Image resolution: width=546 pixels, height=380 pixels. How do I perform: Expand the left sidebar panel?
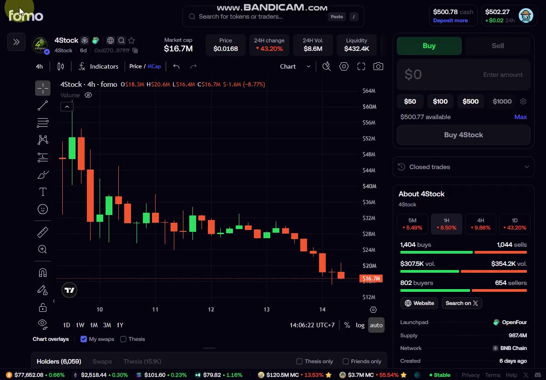16,42
